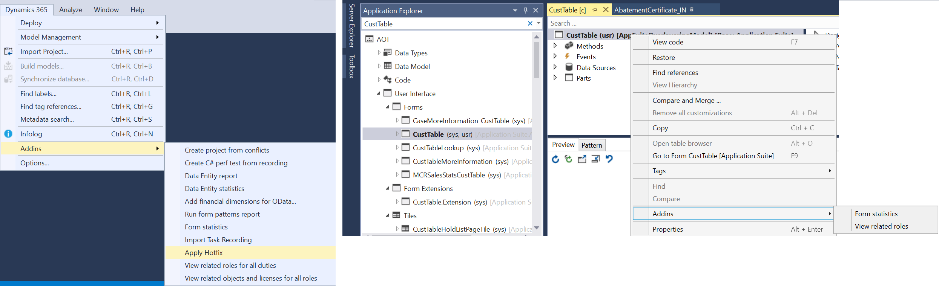The width and height of the screenshot is (939, 287).
Task: Choose Create project from conflicts
Action: (x=250, y=150)
